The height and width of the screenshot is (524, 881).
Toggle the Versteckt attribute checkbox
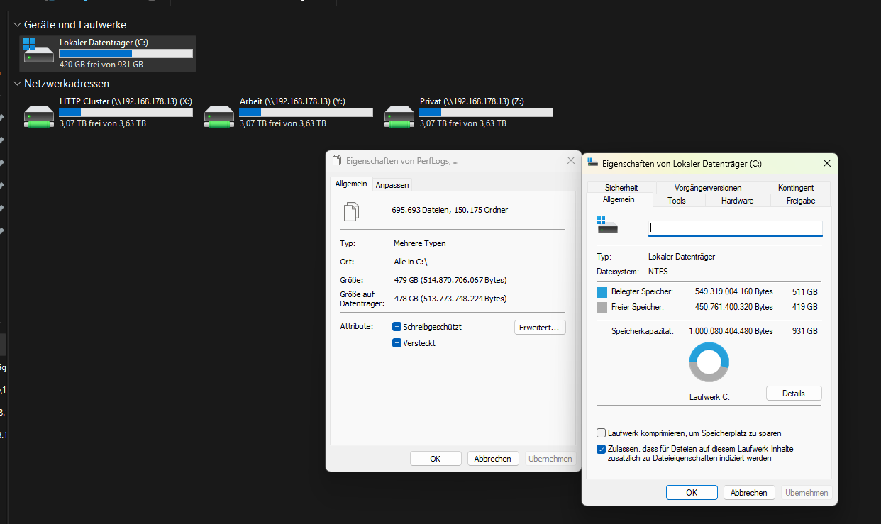click(397, 343)
